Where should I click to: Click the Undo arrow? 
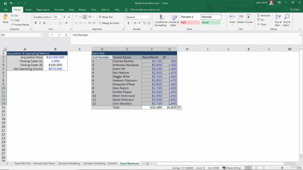[x=11, y=3]
